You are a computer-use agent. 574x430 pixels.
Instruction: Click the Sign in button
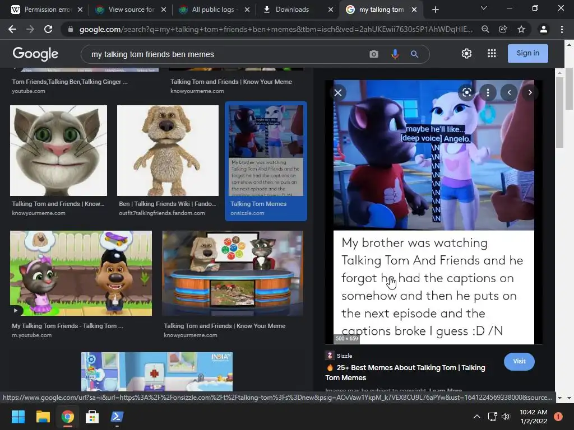pyautogui.click(x=527, y=53)
